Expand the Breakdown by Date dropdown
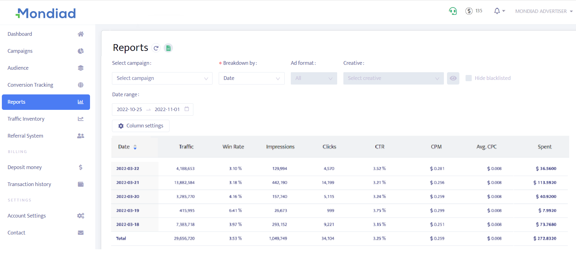 point(251,78)
